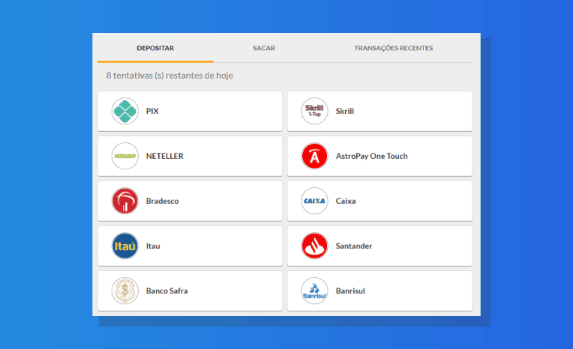View the Transações Recentes tab
The height and width of the screenshot is (349, 573).
[393, 48]
